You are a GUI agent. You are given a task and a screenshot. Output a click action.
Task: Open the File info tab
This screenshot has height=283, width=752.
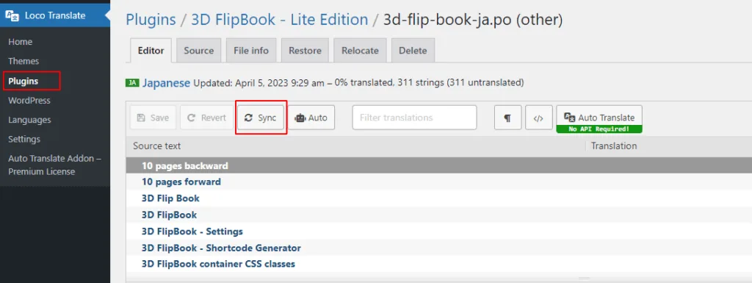(x=251, y=51)
